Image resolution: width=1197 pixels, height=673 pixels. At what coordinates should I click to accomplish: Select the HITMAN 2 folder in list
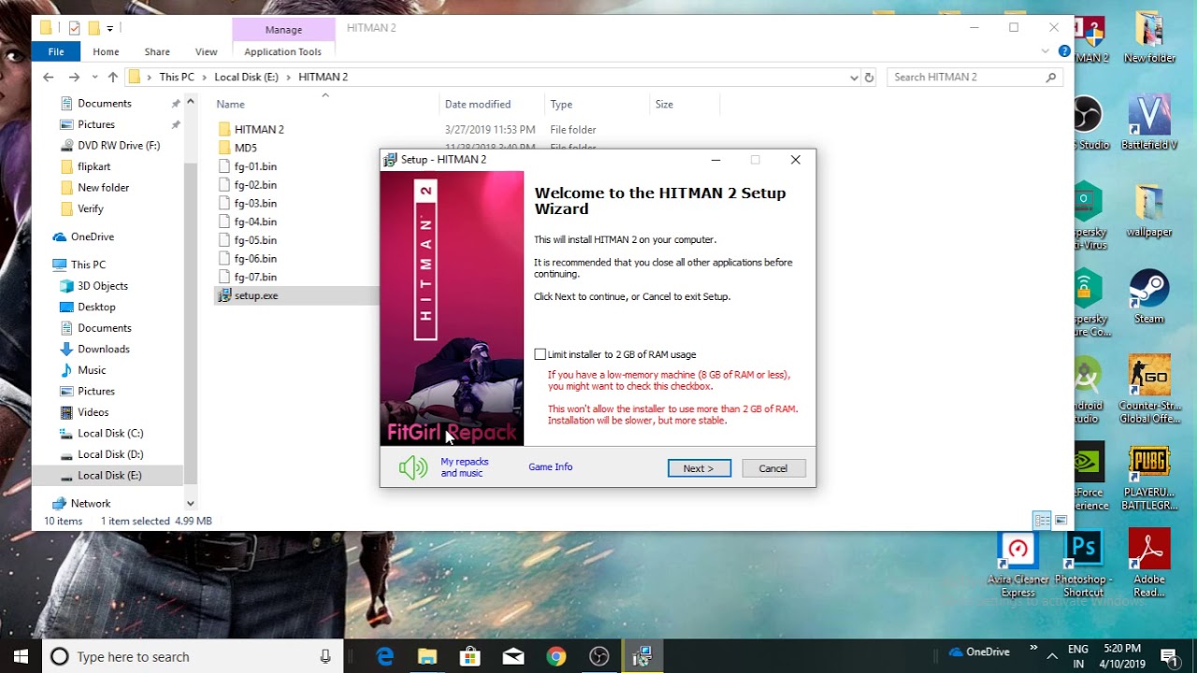[259, 130]
